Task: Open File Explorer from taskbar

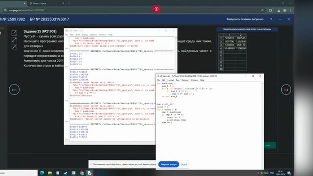Action: click(x=50, y=173)
